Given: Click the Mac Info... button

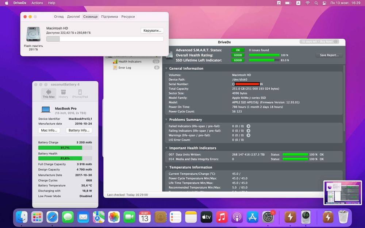Looking at the screenshot, I should (49, 131).
